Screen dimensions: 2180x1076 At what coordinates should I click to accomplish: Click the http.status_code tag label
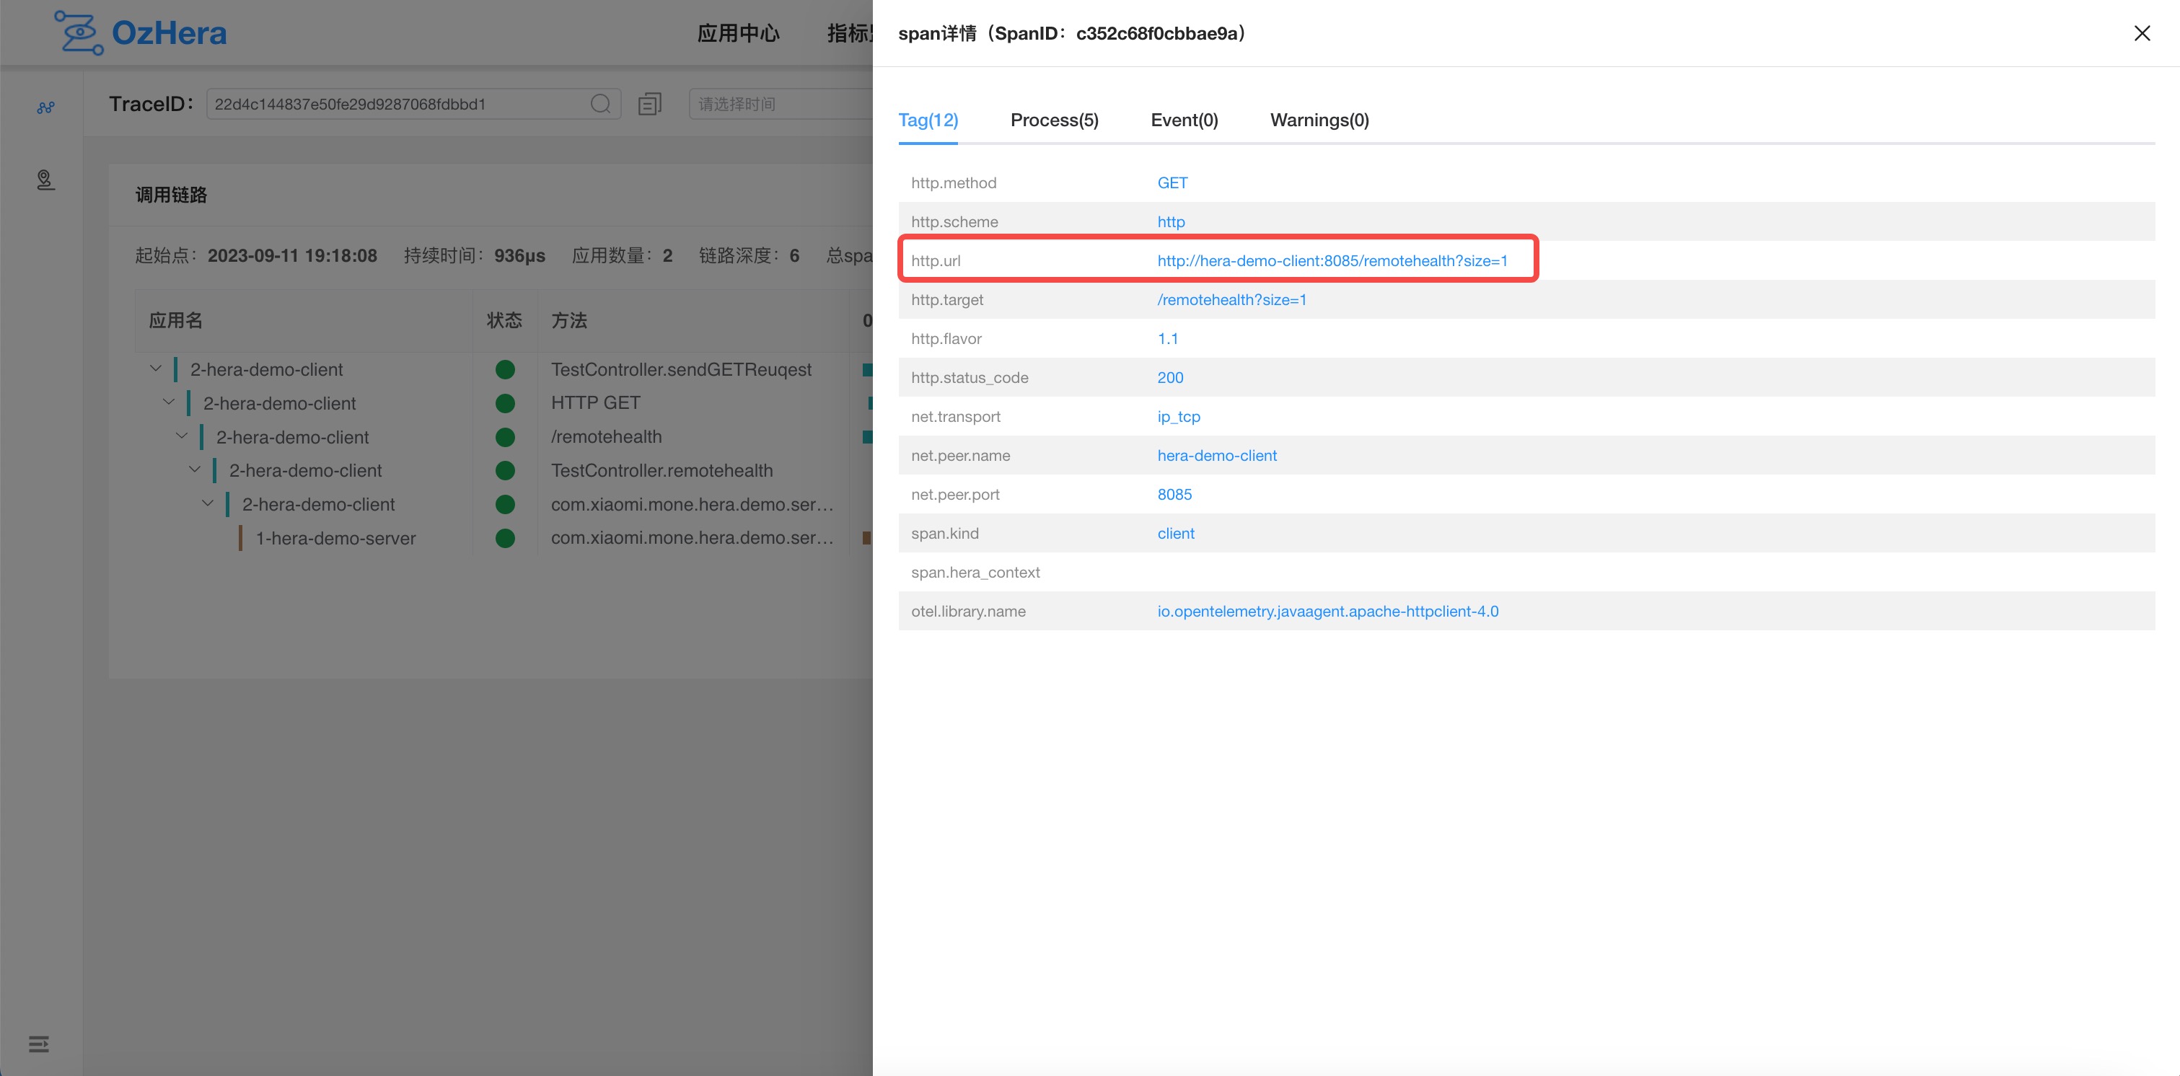[969, 377]
